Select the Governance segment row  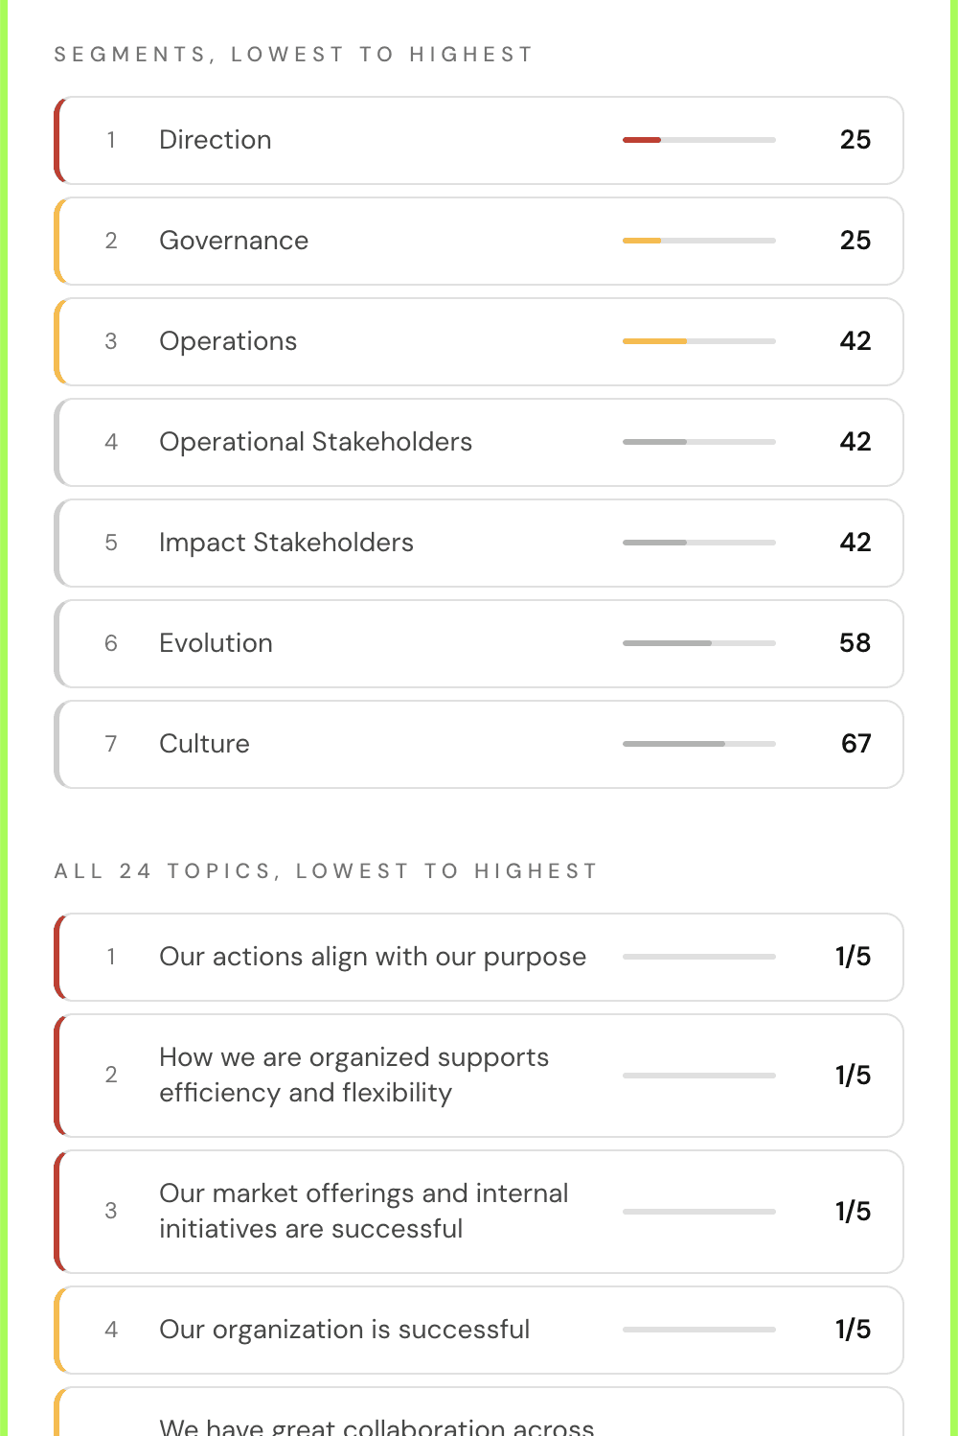coord(479,241)
